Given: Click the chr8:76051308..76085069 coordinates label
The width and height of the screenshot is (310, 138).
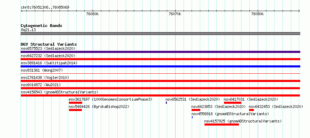Looking at the screenshot, I should 45,8.
